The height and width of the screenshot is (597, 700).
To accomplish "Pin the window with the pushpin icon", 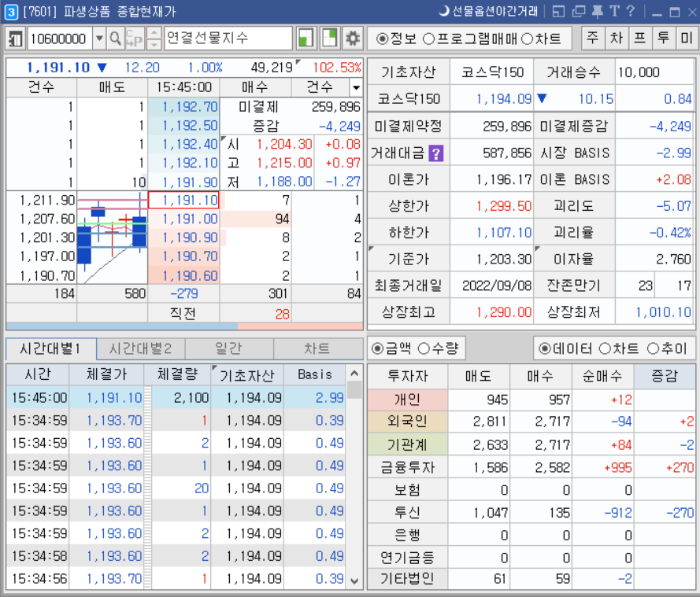I will tap(598, 12).
